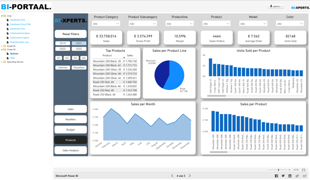Switch to the Sales Analysis page

(x=71, y=150)
